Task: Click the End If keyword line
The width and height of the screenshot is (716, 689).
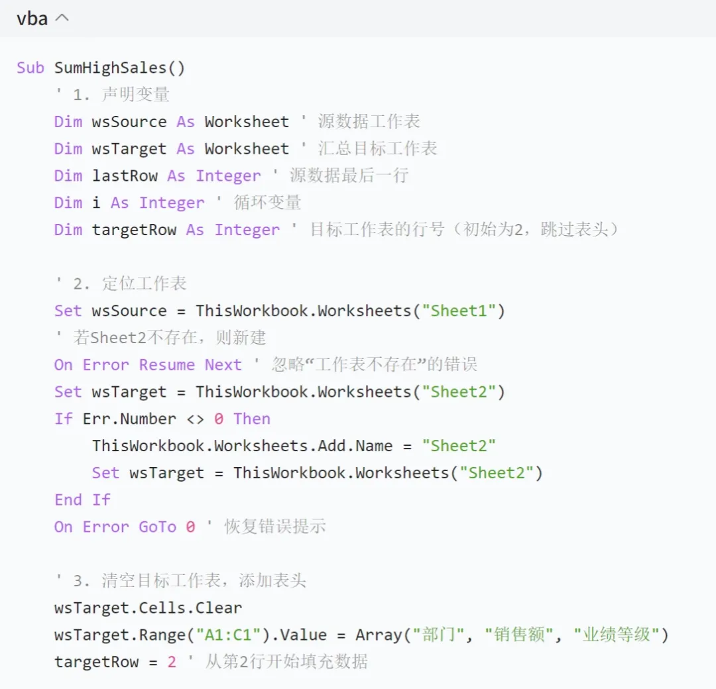Action: [x=82, y=500]
